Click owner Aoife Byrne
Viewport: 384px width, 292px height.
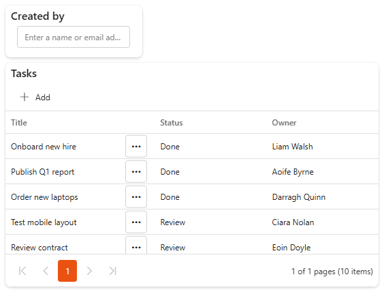293,172
